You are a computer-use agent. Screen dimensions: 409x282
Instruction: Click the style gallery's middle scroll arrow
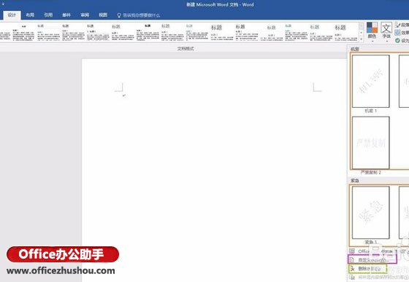362,33
